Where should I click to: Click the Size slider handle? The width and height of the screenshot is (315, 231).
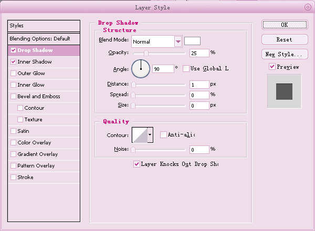133,106
